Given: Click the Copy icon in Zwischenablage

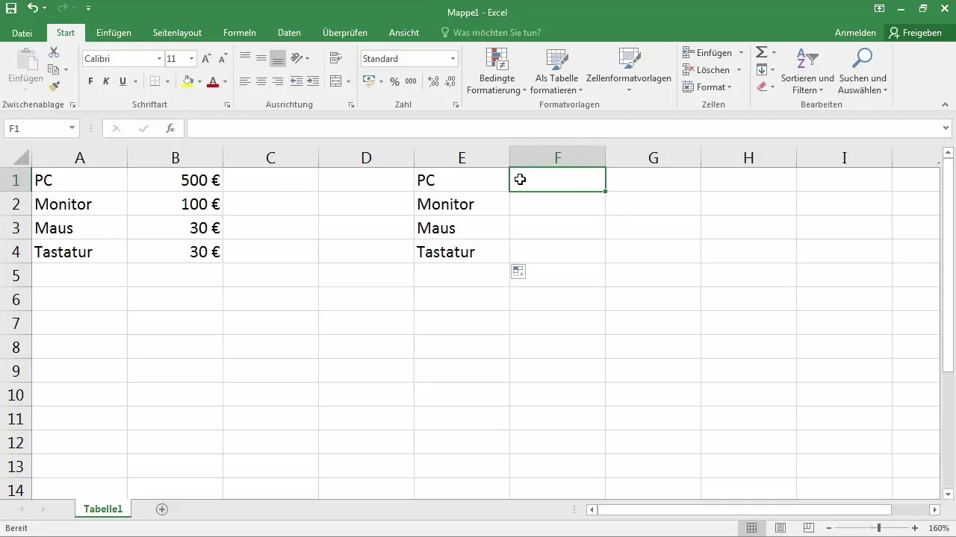Looking at the screenshot, I should [x=54, y=69].
